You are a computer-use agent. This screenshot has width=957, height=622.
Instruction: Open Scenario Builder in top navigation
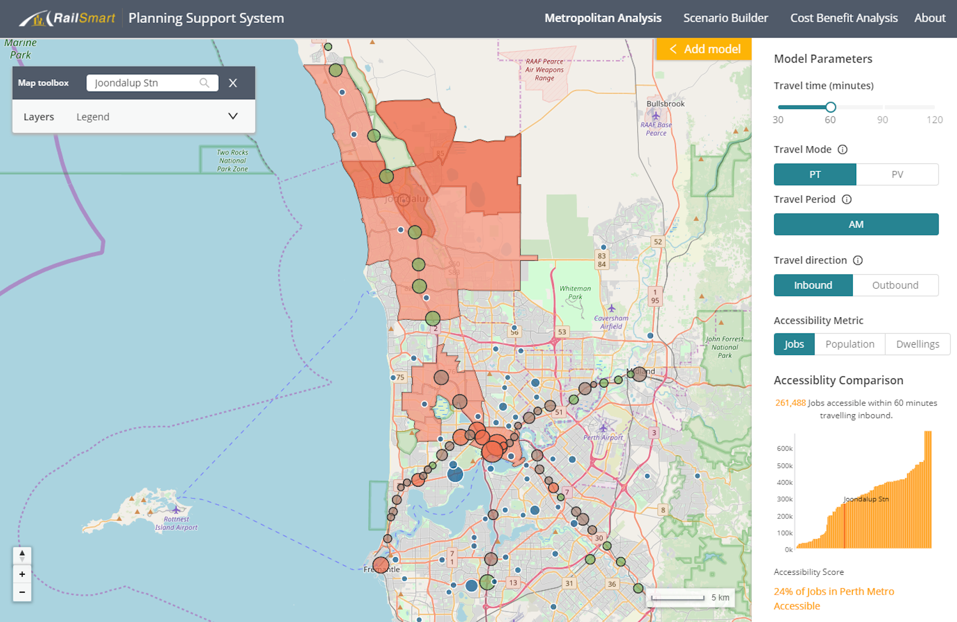[x=725, y=18]
